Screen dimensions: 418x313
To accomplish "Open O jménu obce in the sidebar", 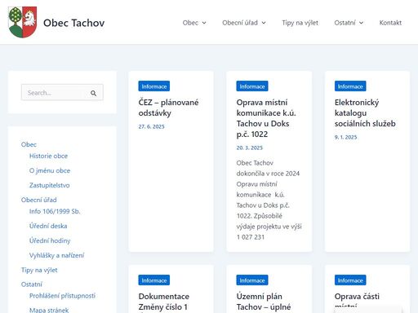I will pos(50,170).
